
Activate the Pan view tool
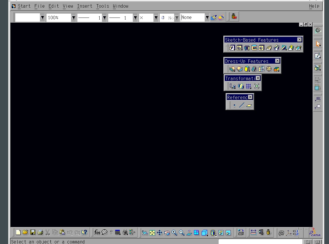159,232
